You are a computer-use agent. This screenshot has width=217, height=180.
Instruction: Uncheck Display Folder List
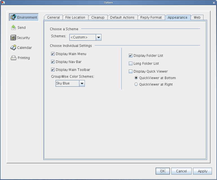pos(130,56)
